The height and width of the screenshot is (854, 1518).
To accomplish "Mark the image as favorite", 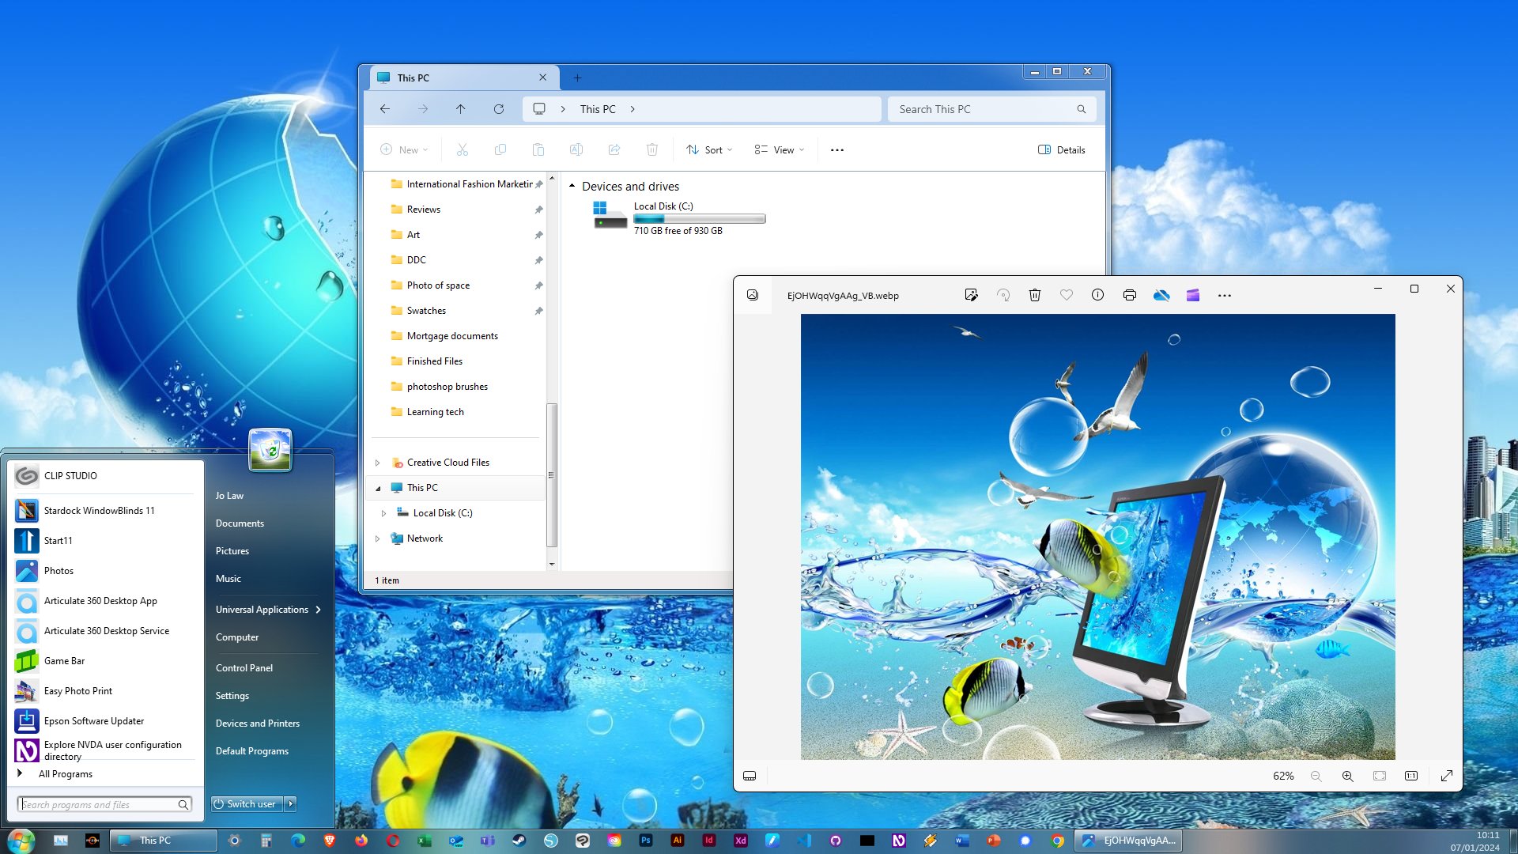I will pos(1066,295).
